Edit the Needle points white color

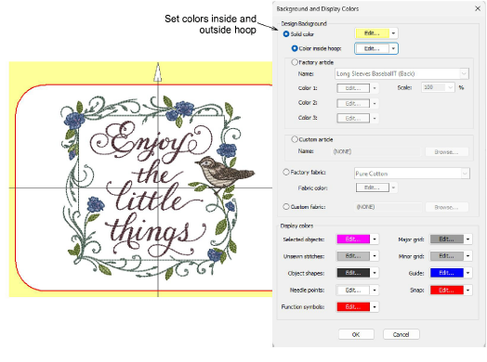353,290
